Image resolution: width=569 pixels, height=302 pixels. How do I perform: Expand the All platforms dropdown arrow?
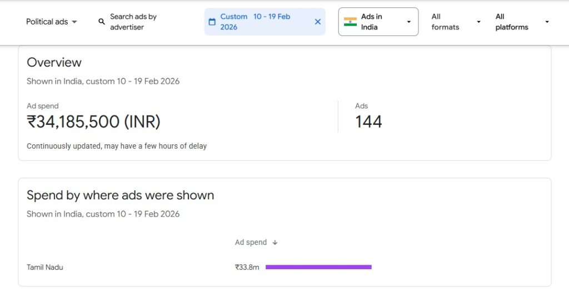point(547,22)
